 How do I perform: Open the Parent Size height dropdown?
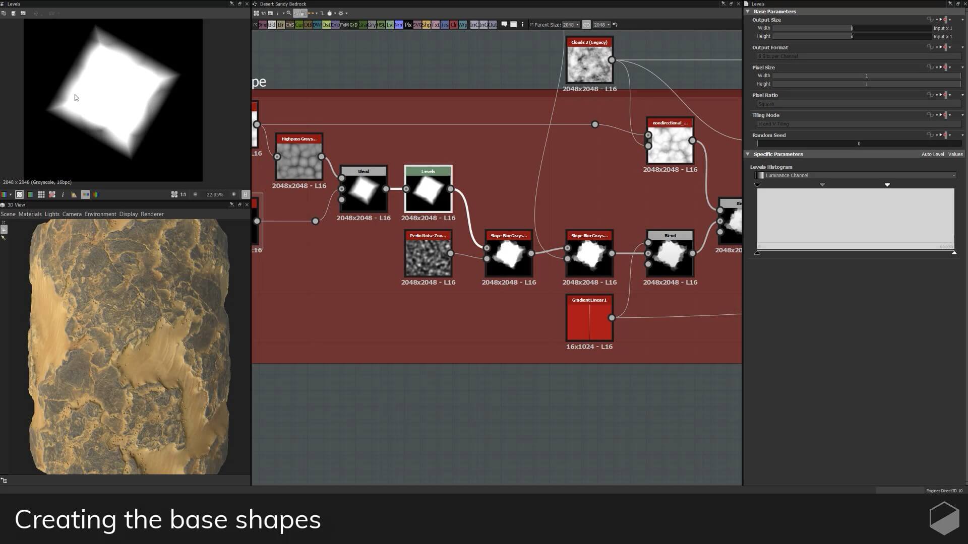coord(602,25)
